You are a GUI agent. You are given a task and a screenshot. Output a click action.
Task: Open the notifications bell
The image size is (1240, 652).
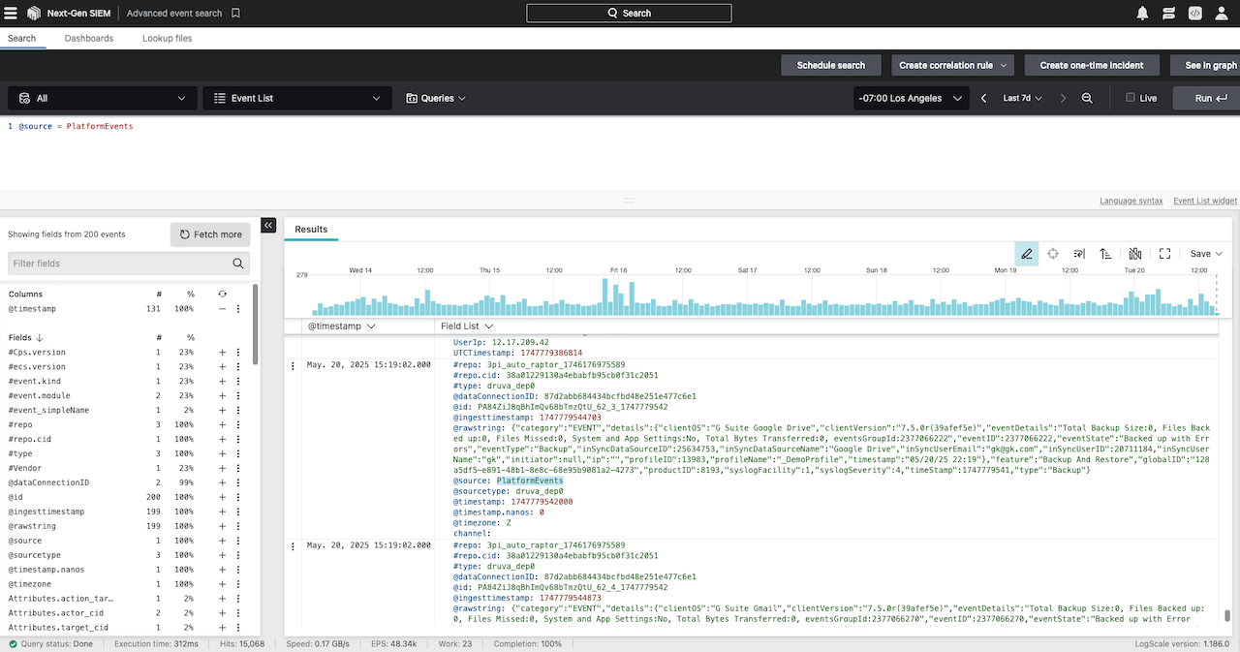click(1142, 14)
